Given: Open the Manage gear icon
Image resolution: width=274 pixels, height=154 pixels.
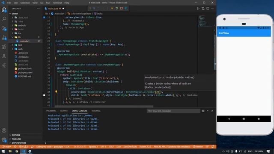Looking at the screenshot, I should coord(4,140).
